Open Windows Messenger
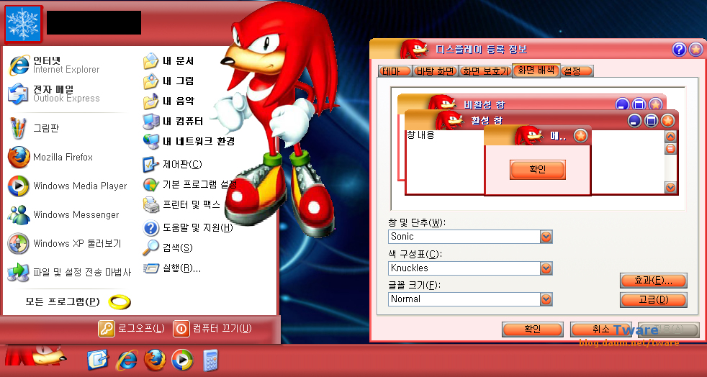707x377 pixels. [63, 215]
